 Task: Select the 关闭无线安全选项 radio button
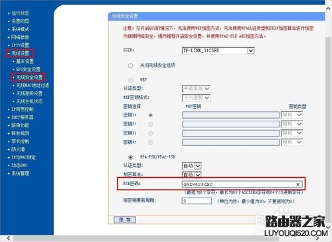(130, 66)
